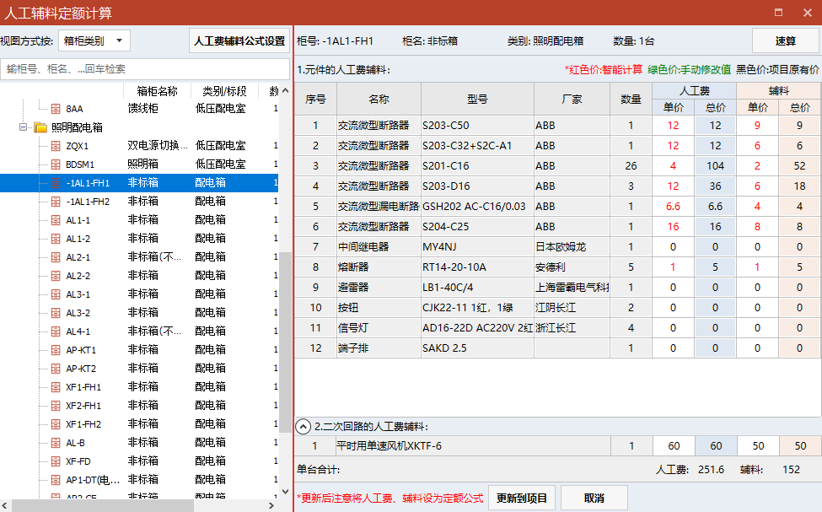822x512 pixels.
Task: Click the cabinet icon beside XF1-FH2
Action: pyautogui.click(x=56, y=424)
